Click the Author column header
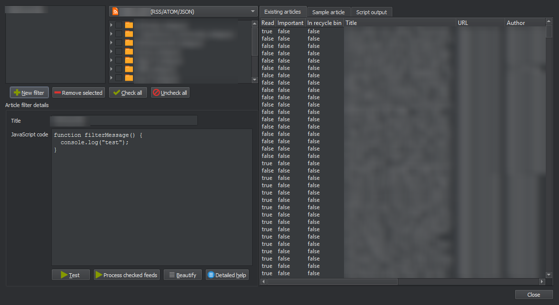The width and height of the screenshot is (559, 305). click(525, 23)
